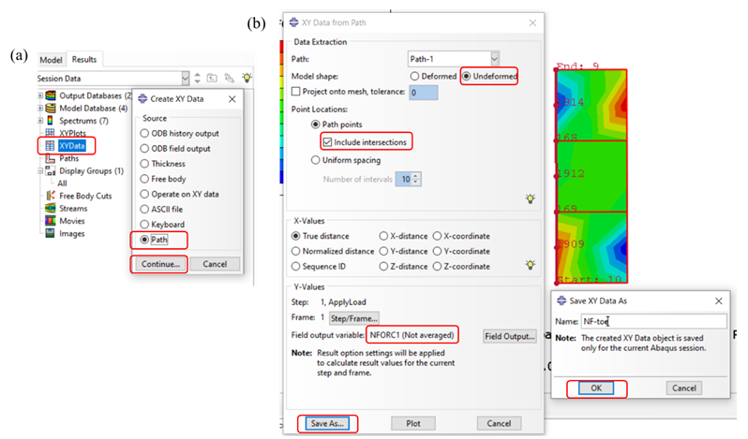Click lightbulb tip in X-Values section
This screenshot has width=748, height=439.
(x=530, y=265)
